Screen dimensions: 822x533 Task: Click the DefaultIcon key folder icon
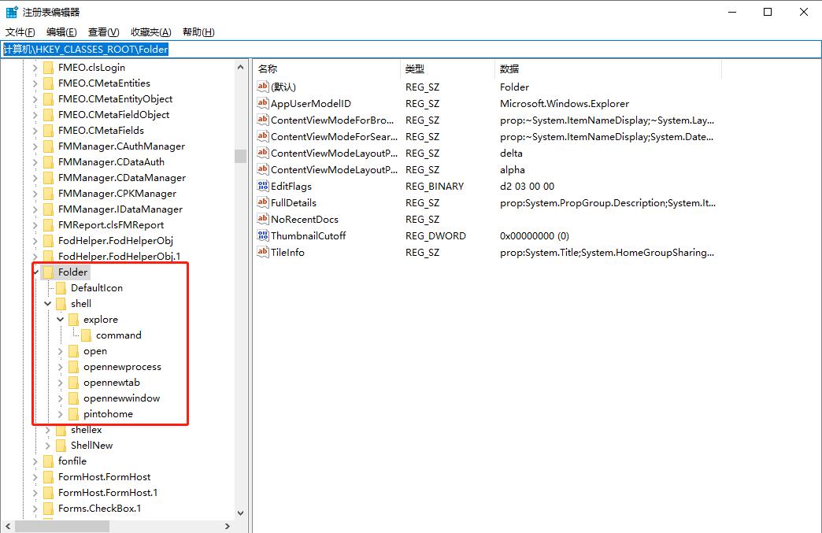click(61, 287)
